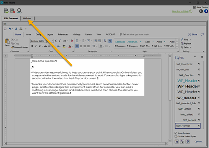Switch to the Edit Document tab
This screenshot has width=209, height=148.
tap(11, 18)
